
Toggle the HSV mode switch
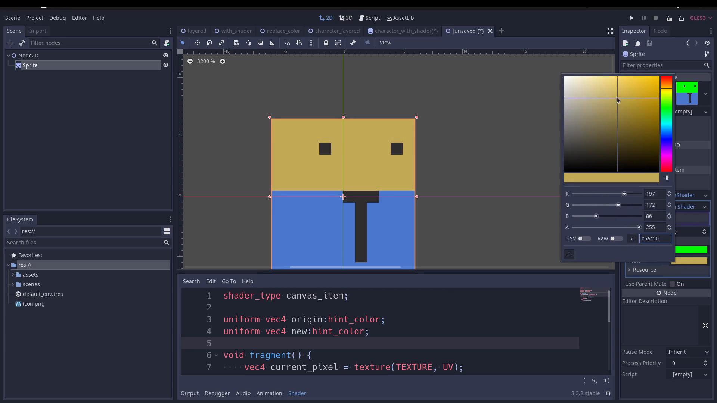click(584, 238)
